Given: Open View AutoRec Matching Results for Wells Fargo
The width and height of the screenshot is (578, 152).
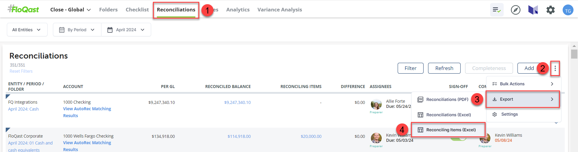Looking at the screenshot, I should (87, 146).
